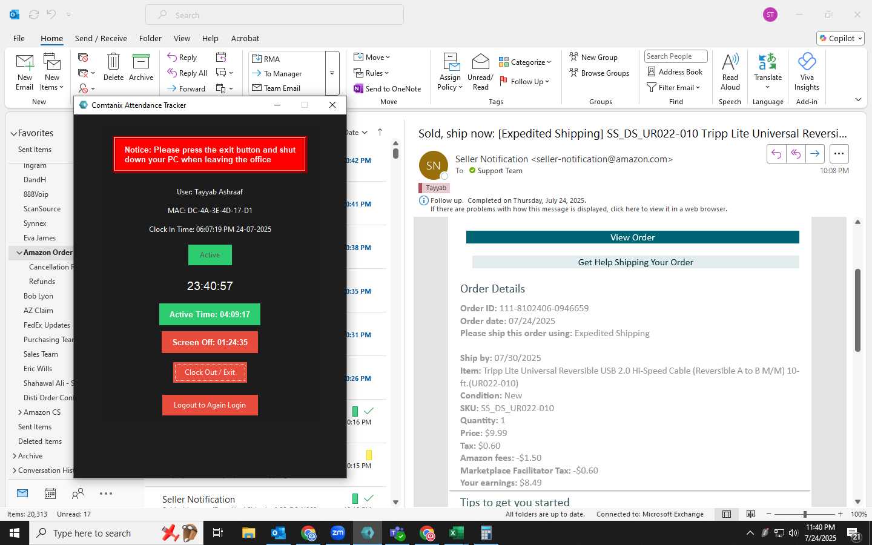Open More actions ellipsis in reading pane
Screen dimensions: 872x545
pyautogui.click(x=839, y=154)
